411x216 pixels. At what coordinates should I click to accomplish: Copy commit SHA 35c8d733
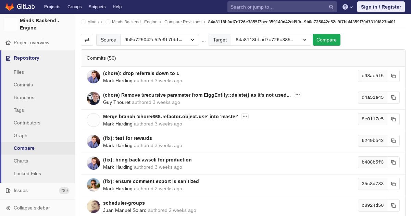coord(393,184)
